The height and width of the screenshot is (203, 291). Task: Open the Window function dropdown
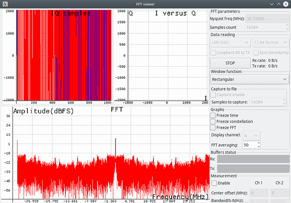tap(249, 79)
